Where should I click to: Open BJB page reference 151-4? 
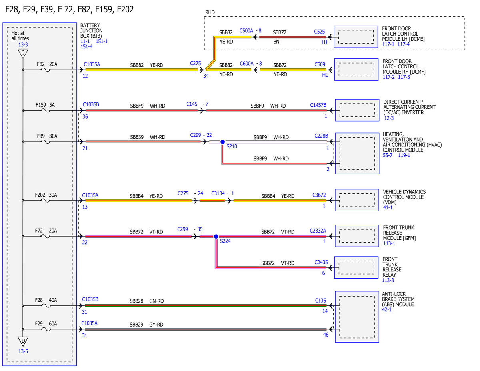86,46
